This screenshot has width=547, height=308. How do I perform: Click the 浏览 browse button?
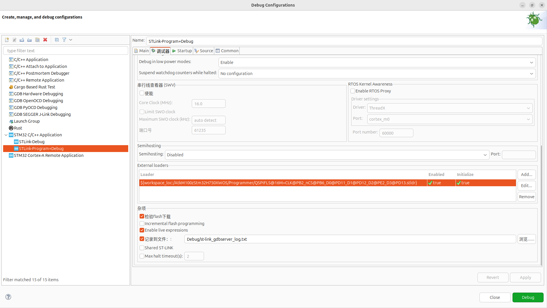526,239
